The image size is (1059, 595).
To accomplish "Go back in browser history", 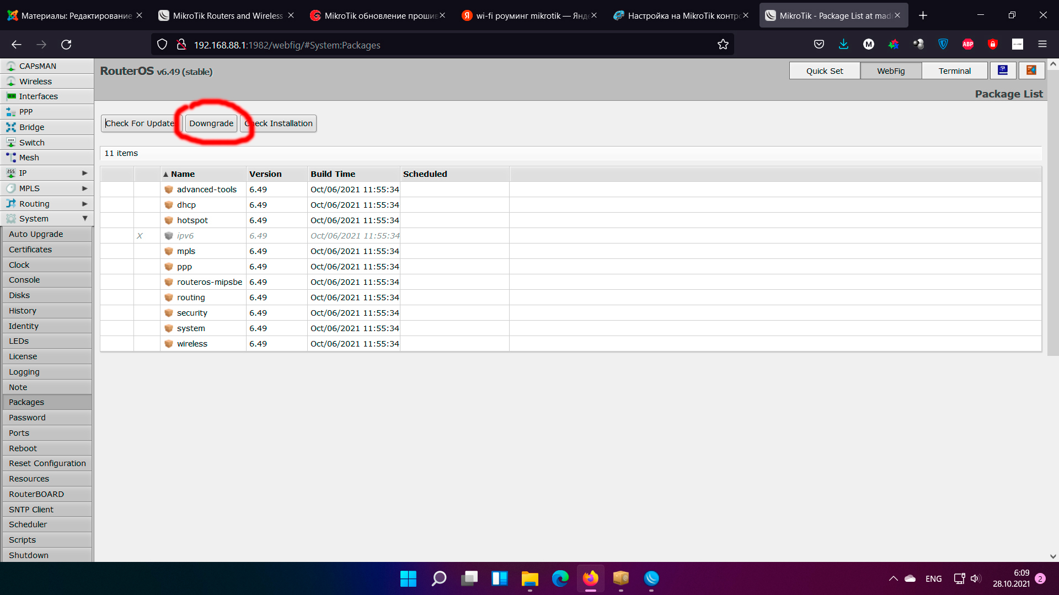I will (17, 45).
